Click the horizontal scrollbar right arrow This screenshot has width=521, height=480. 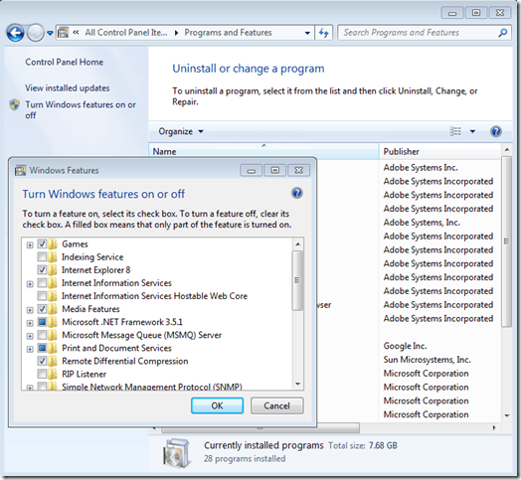(494, 428)
